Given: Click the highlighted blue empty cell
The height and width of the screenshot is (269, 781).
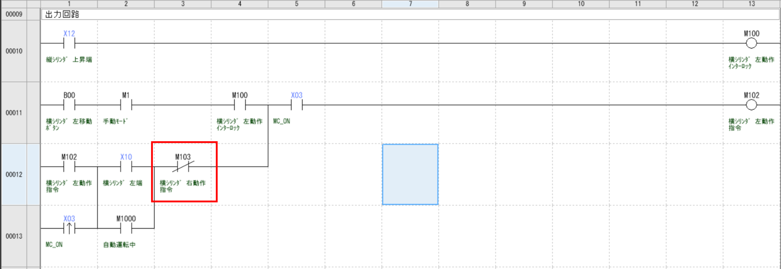Looking at the screenshot, I should click(410, 174).
